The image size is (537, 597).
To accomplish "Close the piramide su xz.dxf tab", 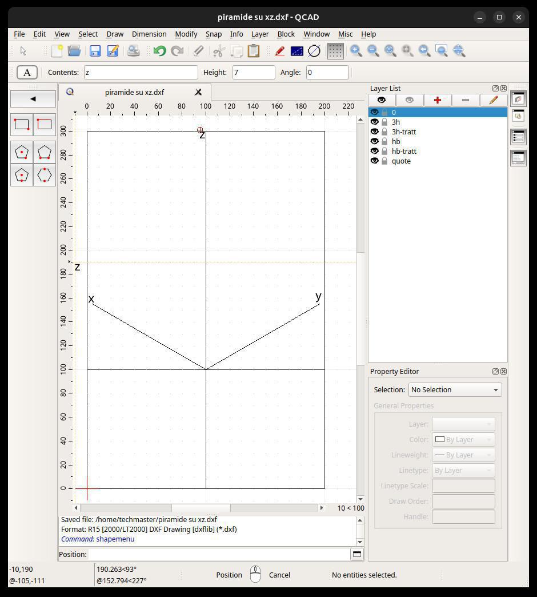I will (198, 92).
